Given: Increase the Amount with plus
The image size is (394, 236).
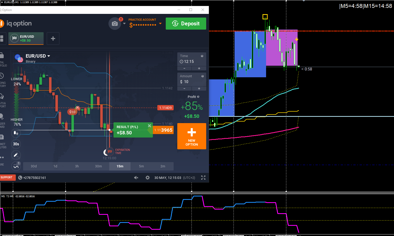Looking at the screenshot, I should tap(199, 89).
